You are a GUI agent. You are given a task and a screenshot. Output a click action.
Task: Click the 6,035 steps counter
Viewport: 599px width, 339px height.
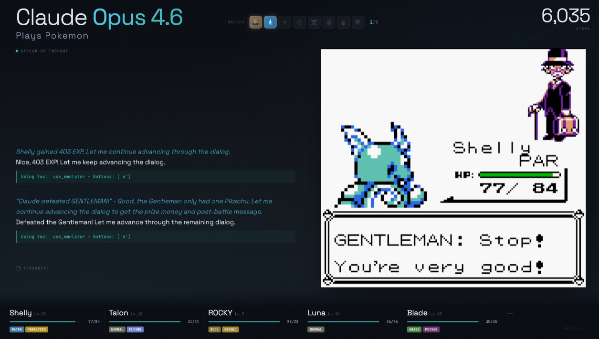tap(566, 16)
